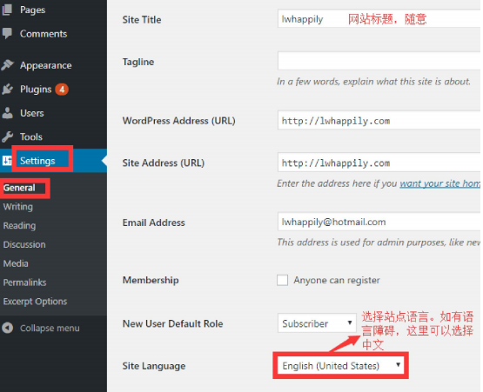Click into the Tagline text field
Image resolution: width=483 pixels, height=392 pixels.
tap(379, 61)
